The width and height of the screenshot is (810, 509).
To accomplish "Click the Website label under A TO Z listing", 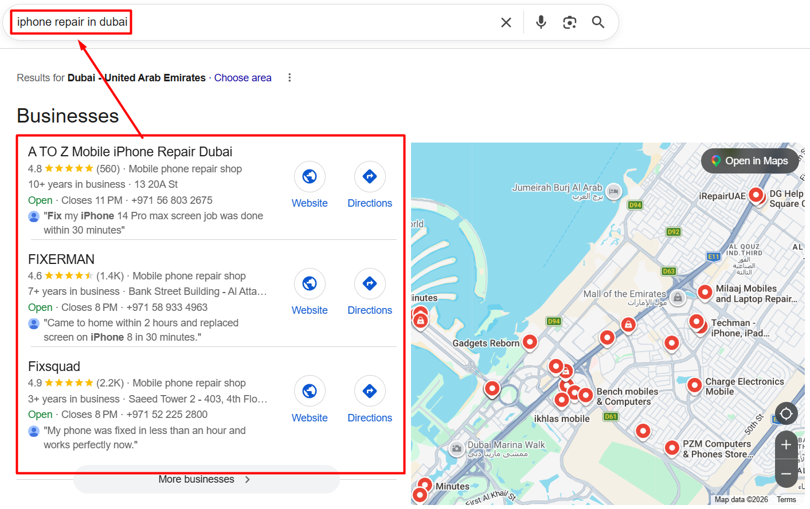I will (310, 203).
